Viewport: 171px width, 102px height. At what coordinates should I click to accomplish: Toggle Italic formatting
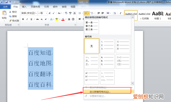(x=27, y=19)
